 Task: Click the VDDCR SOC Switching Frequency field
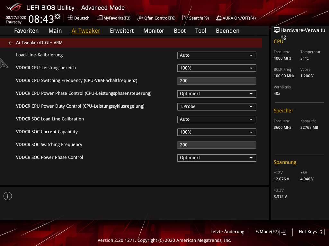coord(217,145)
